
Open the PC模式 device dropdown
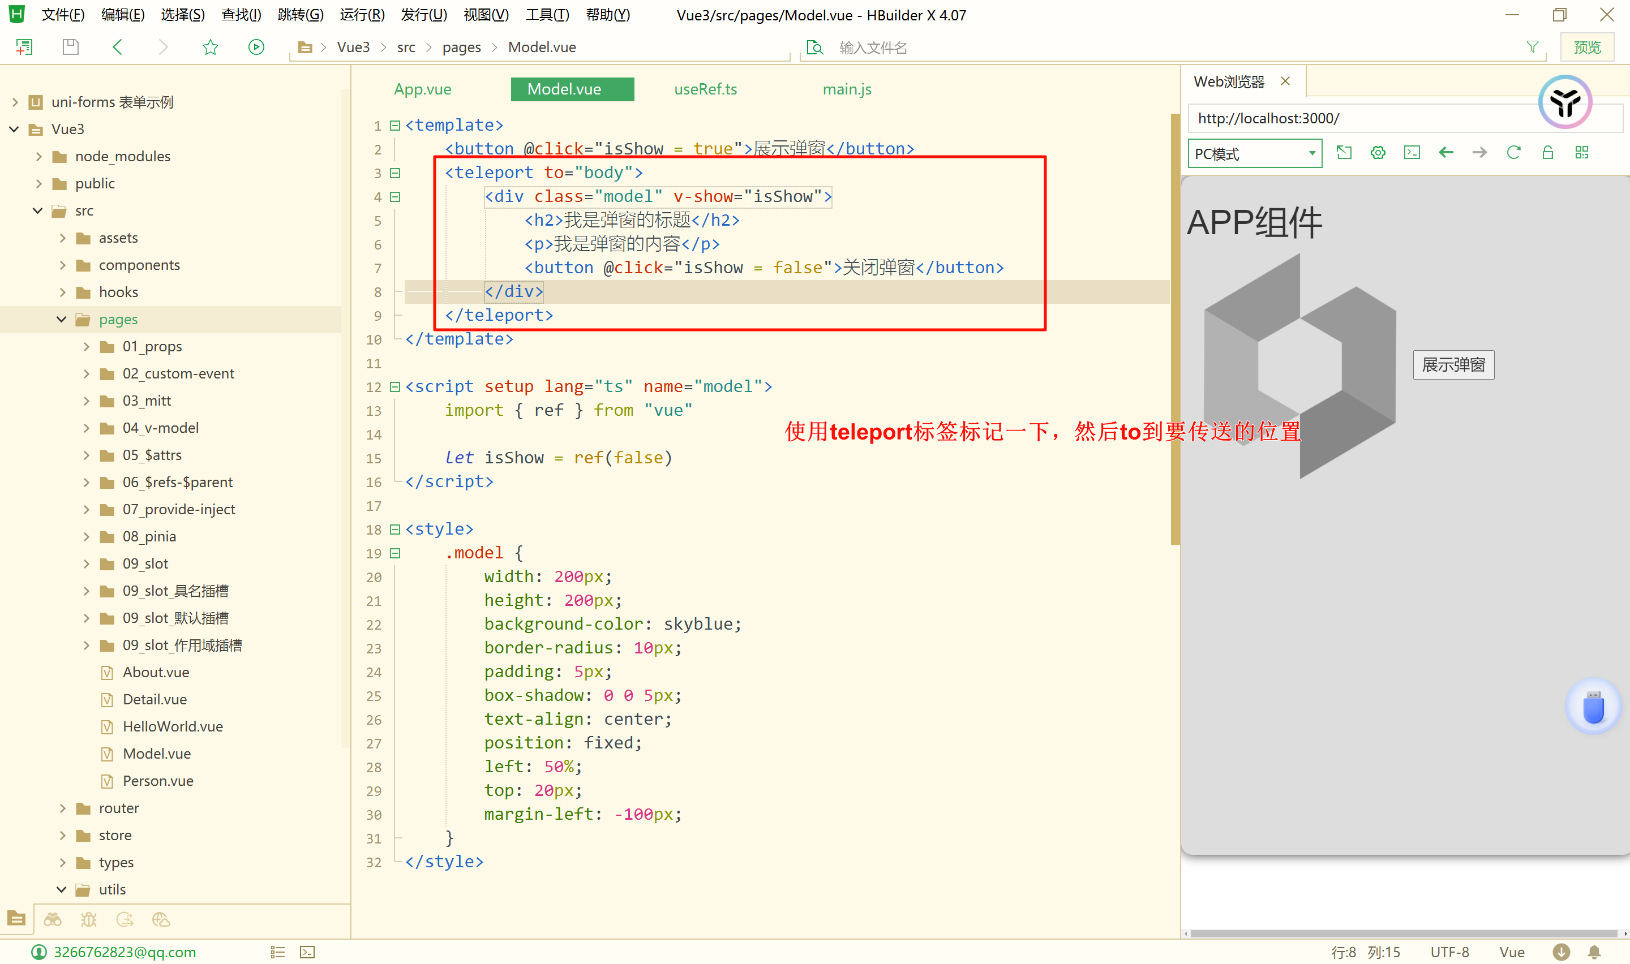tap(1255, 154)
